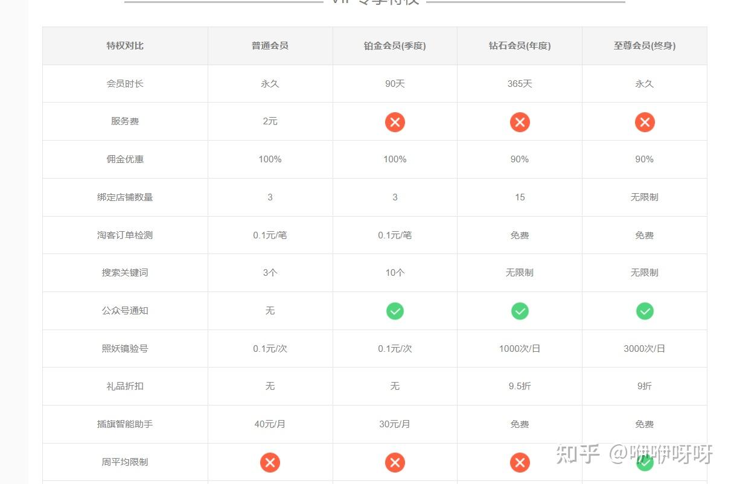731x484 pixels.
Task: Click 永久 under 至尊会员 会员时长
Action: click(645, 84)
